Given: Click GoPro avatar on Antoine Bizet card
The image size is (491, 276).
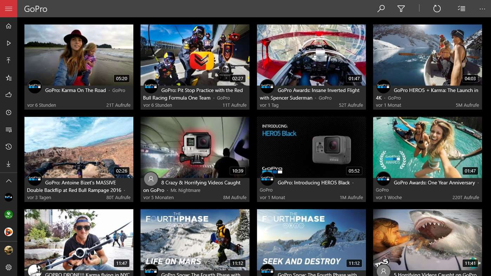Looking at the screenshot, I should (34, 179).
